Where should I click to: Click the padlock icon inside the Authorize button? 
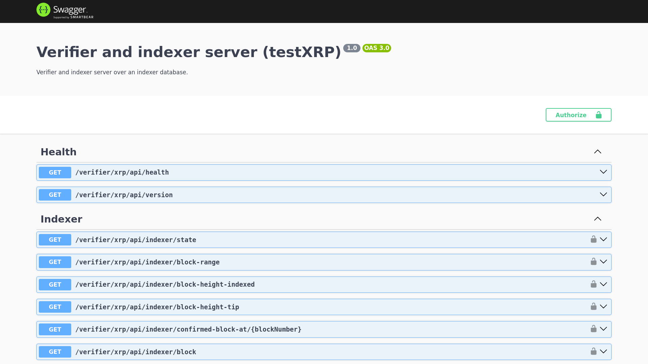click(599, 115)
